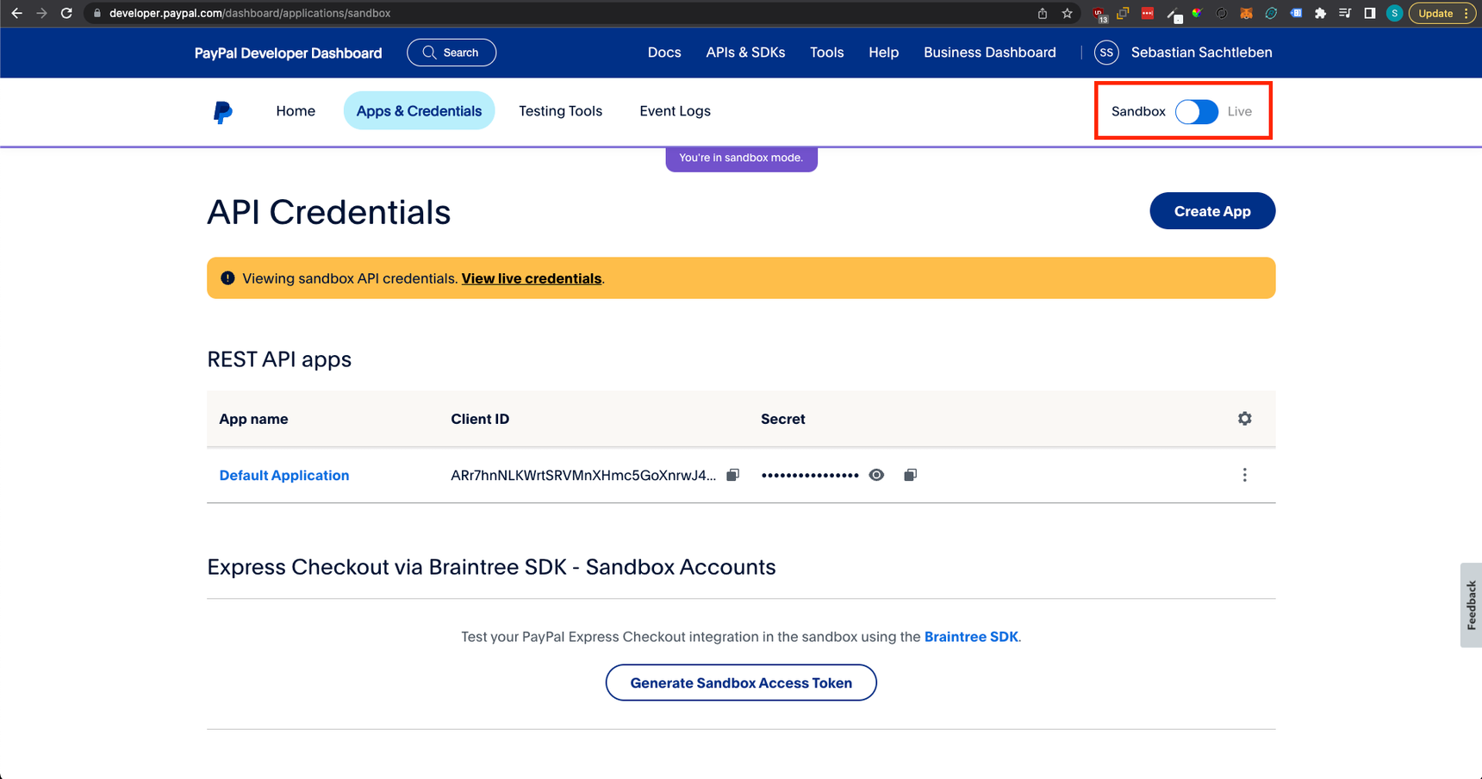Go to the Event Logs tab
Viewport: 1482px width, 779px height.
[675, 111]
